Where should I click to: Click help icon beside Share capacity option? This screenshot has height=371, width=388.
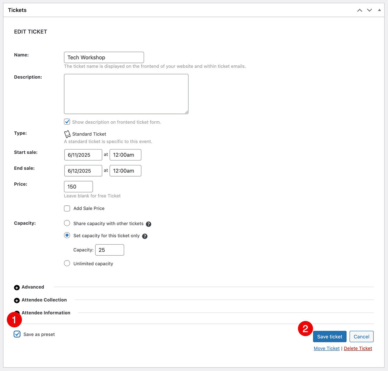[x=148, y=224]
